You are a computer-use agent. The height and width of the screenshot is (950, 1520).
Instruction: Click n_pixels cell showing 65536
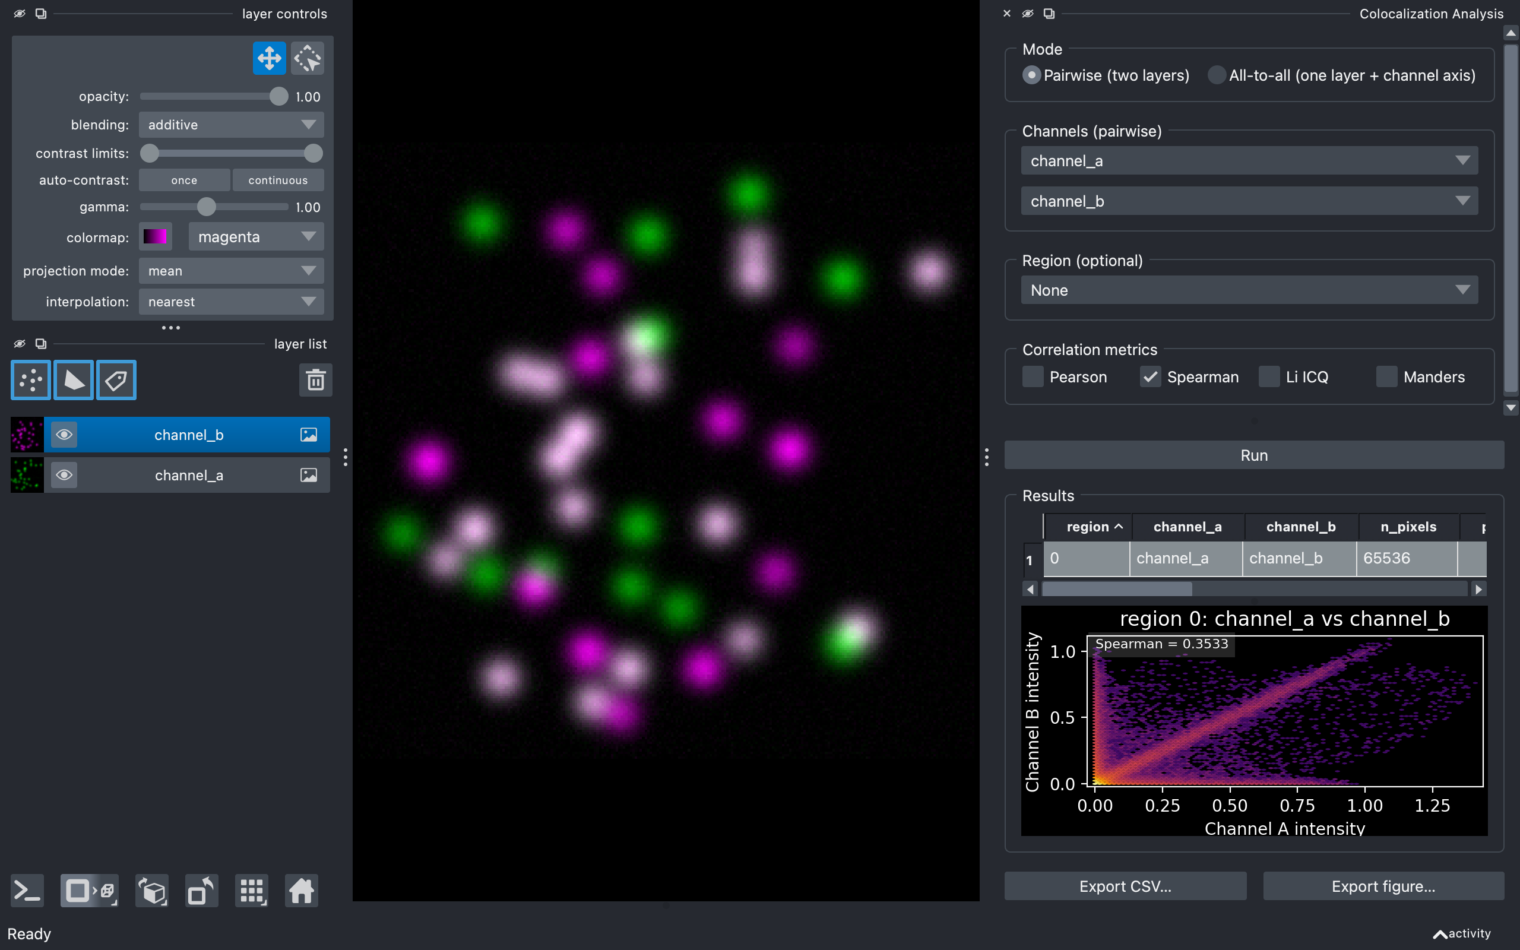pyautogui.click(x=1407, y=559)
